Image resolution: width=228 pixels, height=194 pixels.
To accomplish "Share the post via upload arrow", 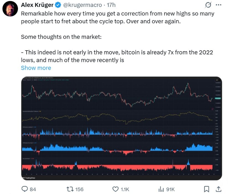I will tap(218, 189).
